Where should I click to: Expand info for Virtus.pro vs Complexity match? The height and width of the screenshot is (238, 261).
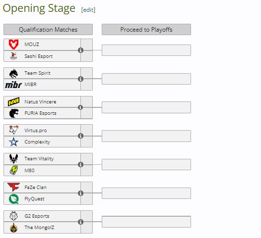point(80,136)
